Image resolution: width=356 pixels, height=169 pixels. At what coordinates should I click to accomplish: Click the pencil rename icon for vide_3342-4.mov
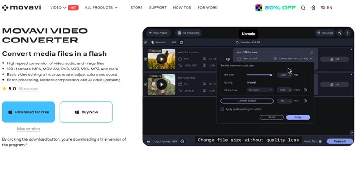[311, 52]
